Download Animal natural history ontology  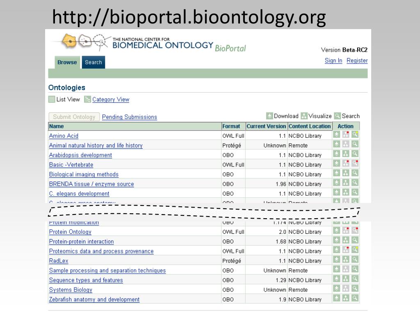tap(336, 144)
